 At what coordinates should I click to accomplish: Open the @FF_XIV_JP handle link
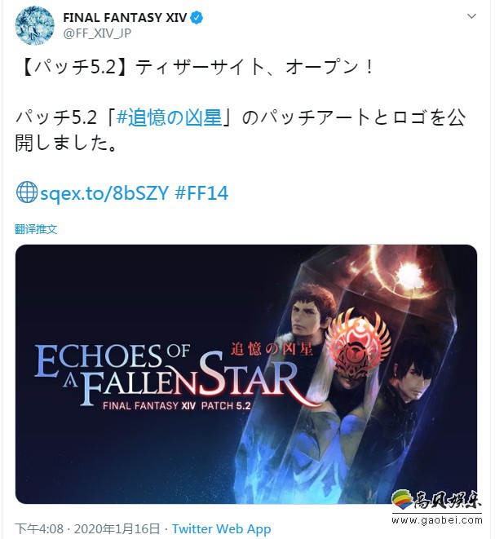point(97,33)
